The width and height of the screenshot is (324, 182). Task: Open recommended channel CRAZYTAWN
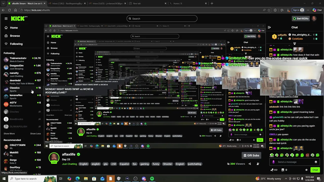pos(22,146)
